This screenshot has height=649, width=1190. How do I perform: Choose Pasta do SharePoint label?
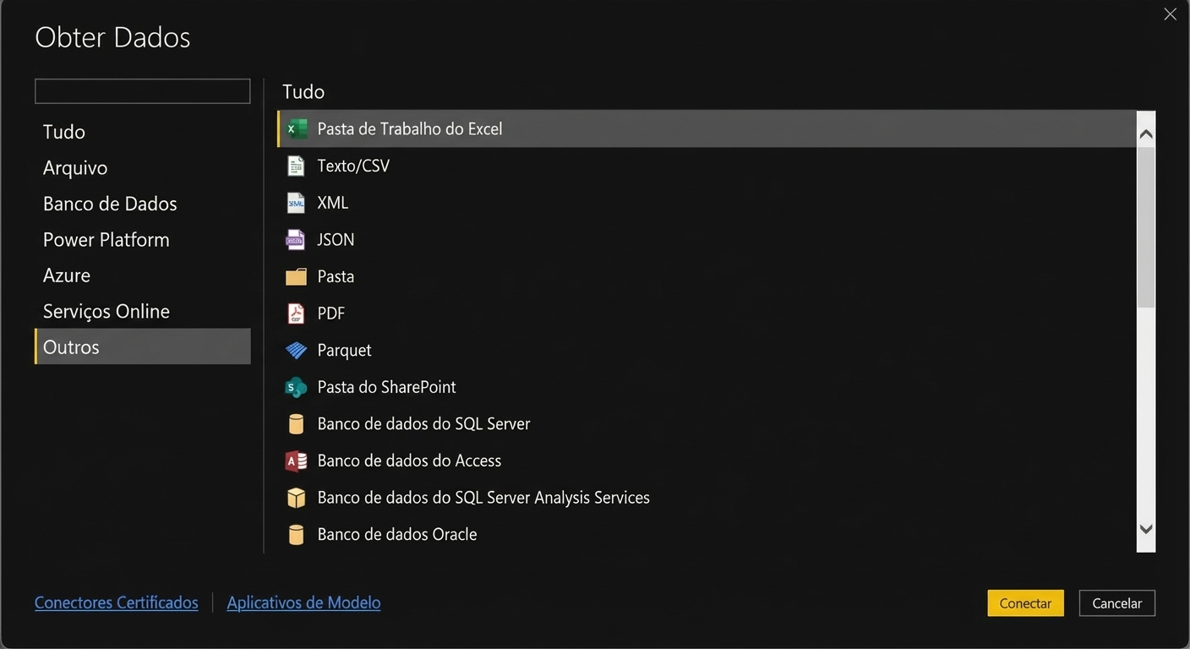point(386,387)
